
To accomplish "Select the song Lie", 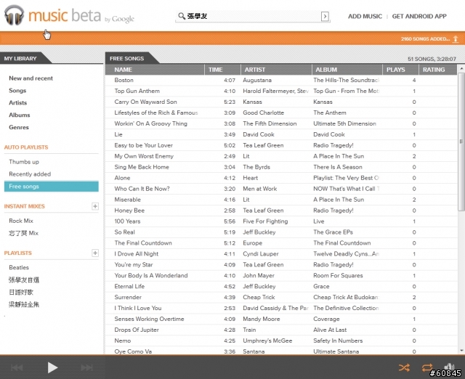I will (118, 134).
